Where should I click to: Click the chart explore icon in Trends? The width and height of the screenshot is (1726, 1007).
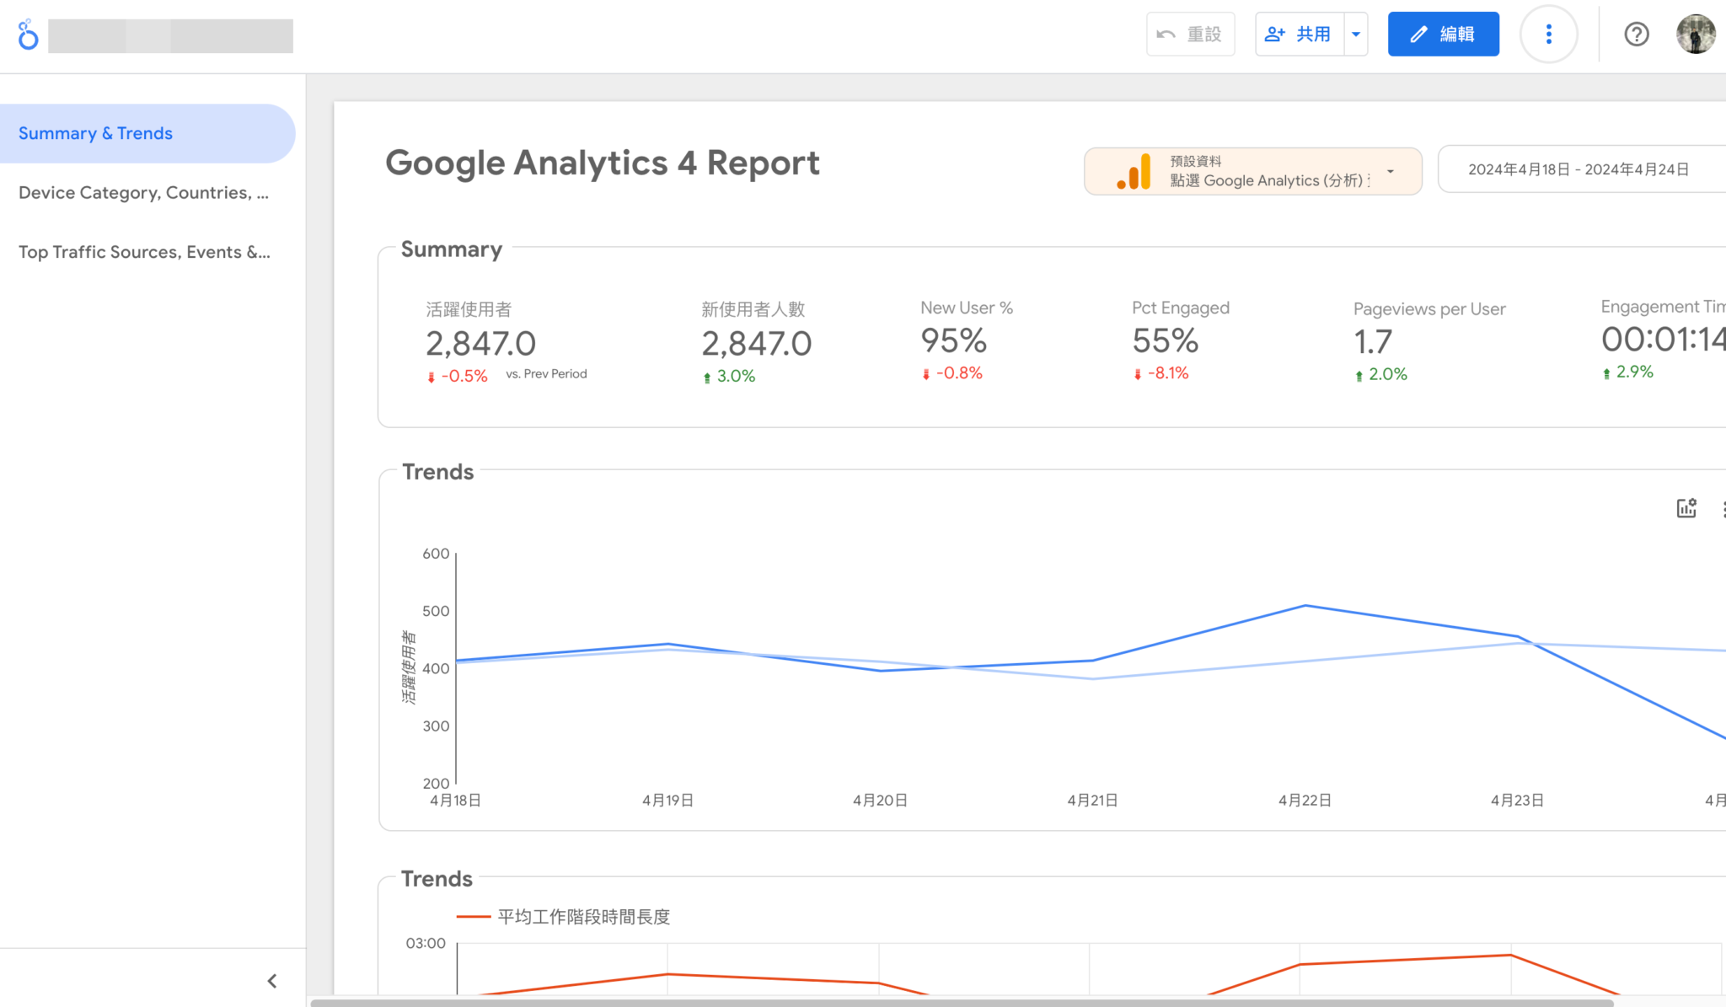[1686, 508]
